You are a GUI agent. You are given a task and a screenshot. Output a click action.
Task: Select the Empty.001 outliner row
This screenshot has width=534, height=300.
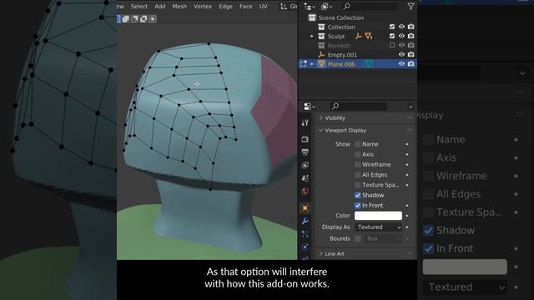pyautogui.click(x=358, y=55)
